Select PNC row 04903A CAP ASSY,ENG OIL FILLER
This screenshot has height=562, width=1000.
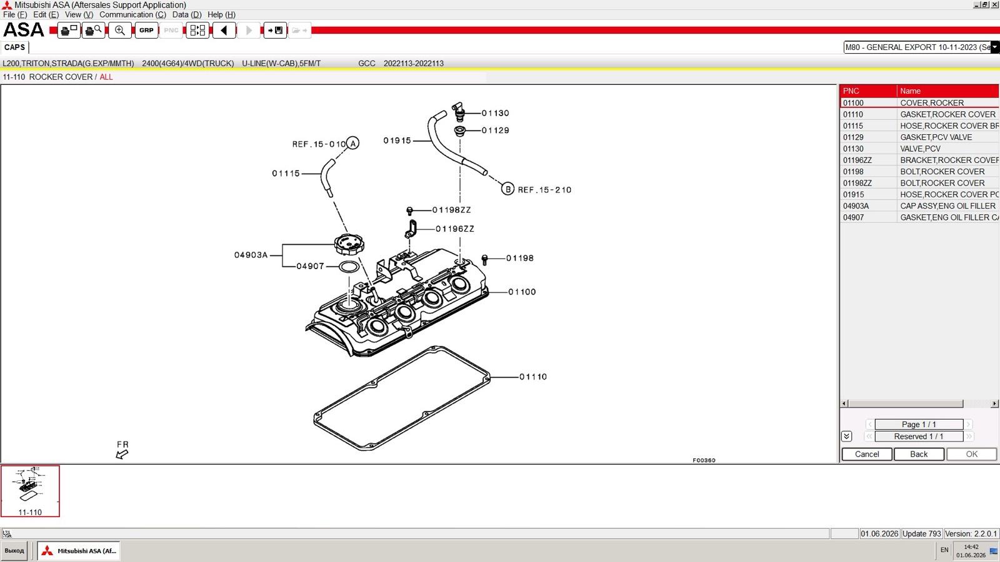(919, 206)
